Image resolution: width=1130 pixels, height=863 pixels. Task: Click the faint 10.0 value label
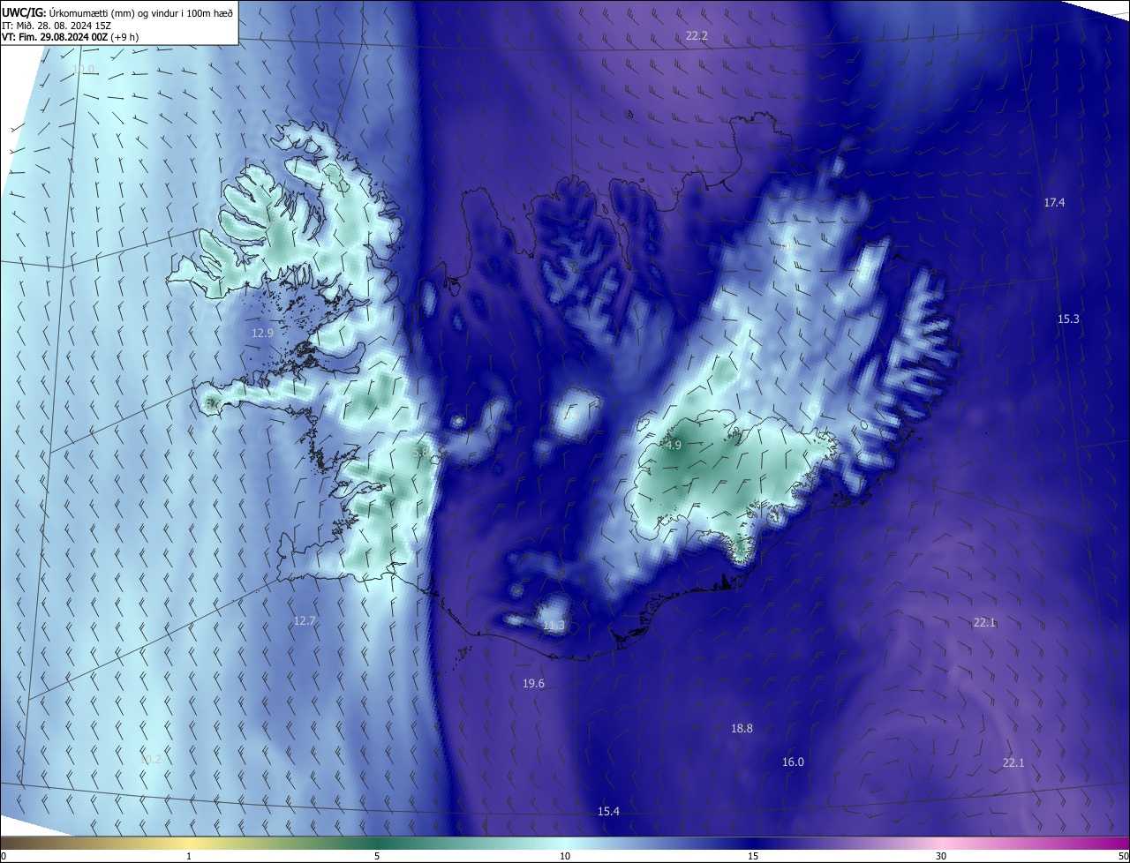pyautogui.click(x=83, y=69)
